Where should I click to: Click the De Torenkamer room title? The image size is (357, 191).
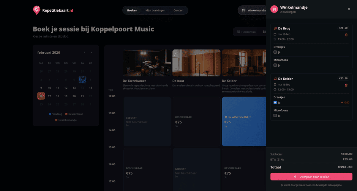pyautogui.click(x=134, y=81)
